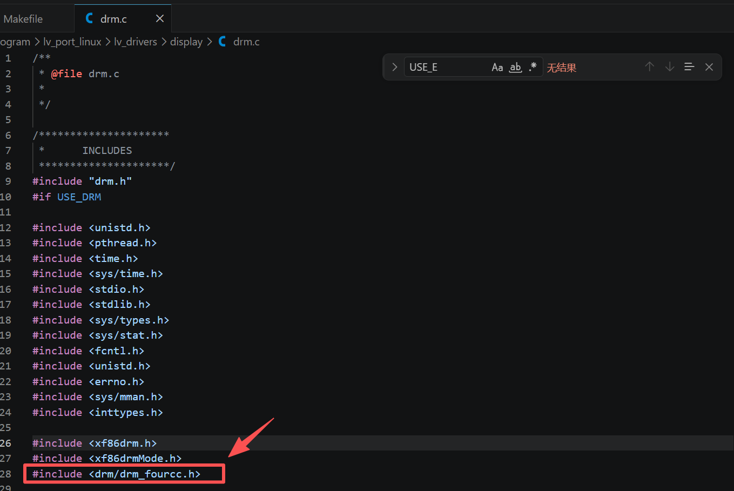This screenshot has height=491, width=734.
Task: Click the #include <sys/mman.h> line
Action: [x=98, y=397]
